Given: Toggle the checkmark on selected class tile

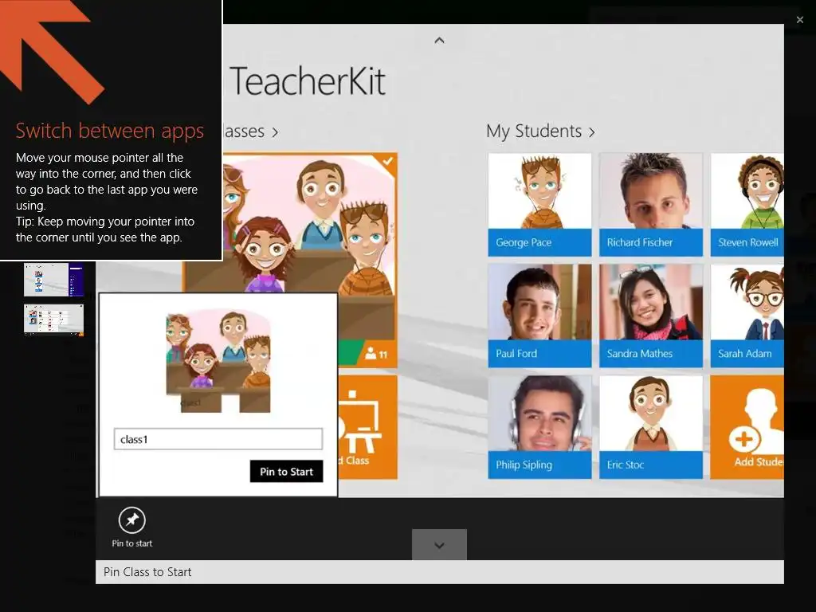Looking at the screenshot, I should [387, 161].
